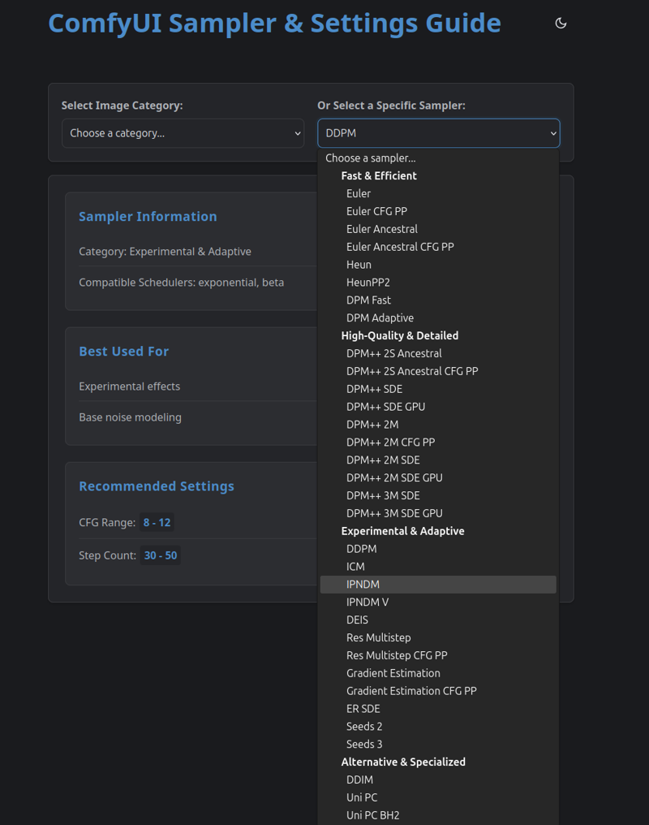
Task: Choose DPM++ 2M from the list
Action: point(438,425)
